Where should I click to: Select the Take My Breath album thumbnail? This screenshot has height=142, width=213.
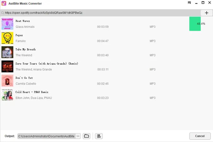click(7, 52)
